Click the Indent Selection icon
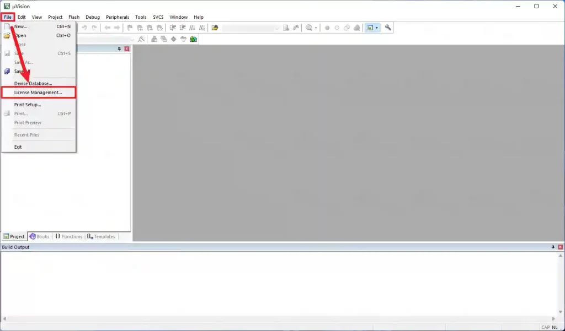Viewport: 565px width, 331px height. click(x=173, y=28)
